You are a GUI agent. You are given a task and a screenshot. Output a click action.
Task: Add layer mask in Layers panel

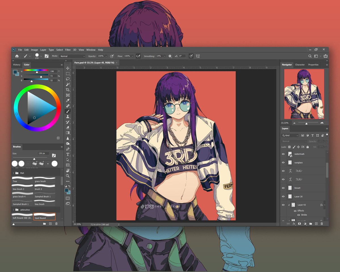click(x=299, y=224)
